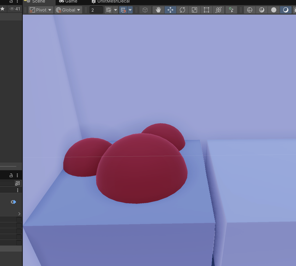Open the Global handle rotation dropdown

click(68, 10)
